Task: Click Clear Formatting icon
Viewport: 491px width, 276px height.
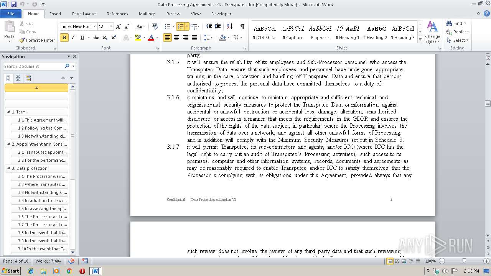Action: tap(155, 26)
